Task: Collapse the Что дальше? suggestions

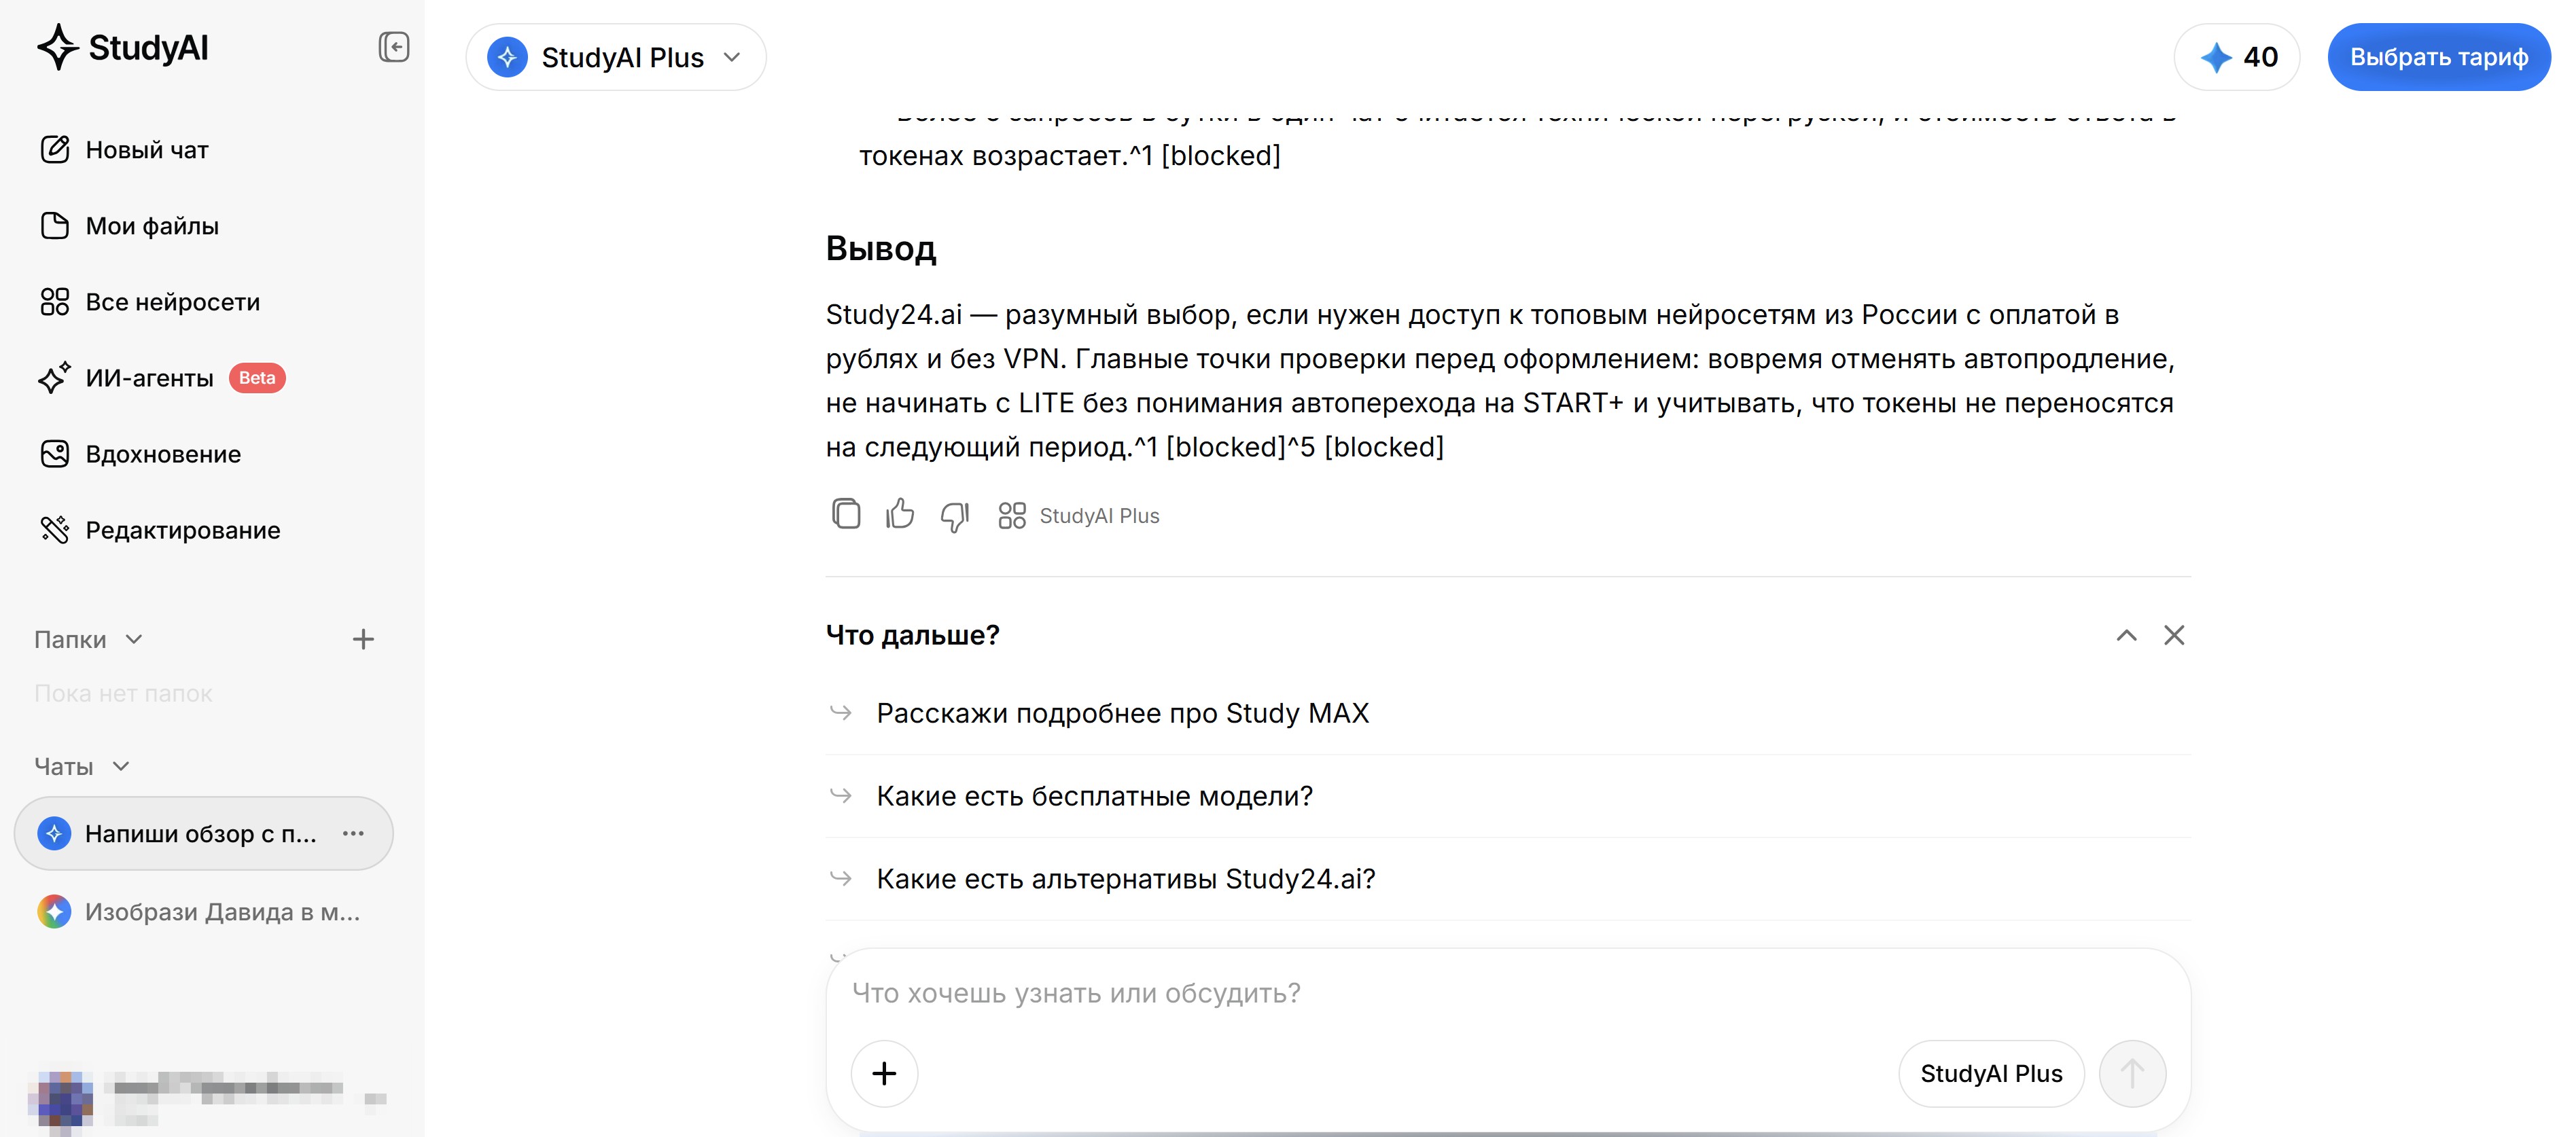Action: click(x=2126, y=635)
